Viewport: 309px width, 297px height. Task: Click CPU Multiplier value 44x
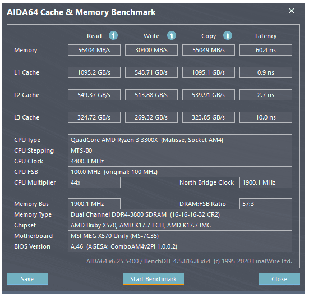point(94,182)
